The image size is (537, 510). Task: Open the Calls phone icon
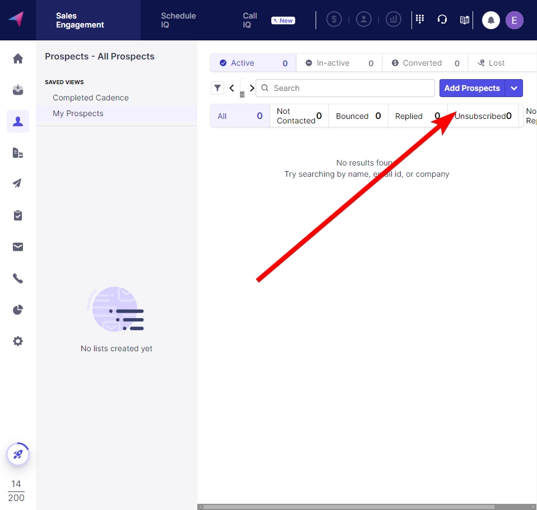tap(18, 278)
